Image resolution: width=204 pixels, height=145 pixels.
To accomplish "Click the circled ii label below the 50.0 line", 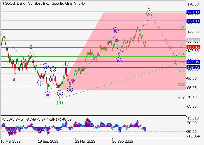I will (70, 89).
